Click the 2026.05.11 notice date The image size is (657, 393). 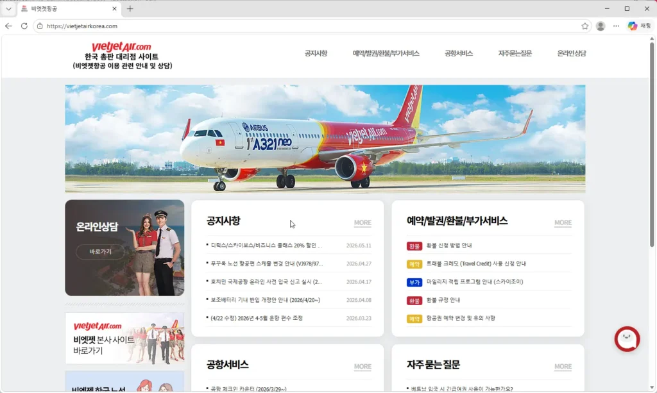359,246
